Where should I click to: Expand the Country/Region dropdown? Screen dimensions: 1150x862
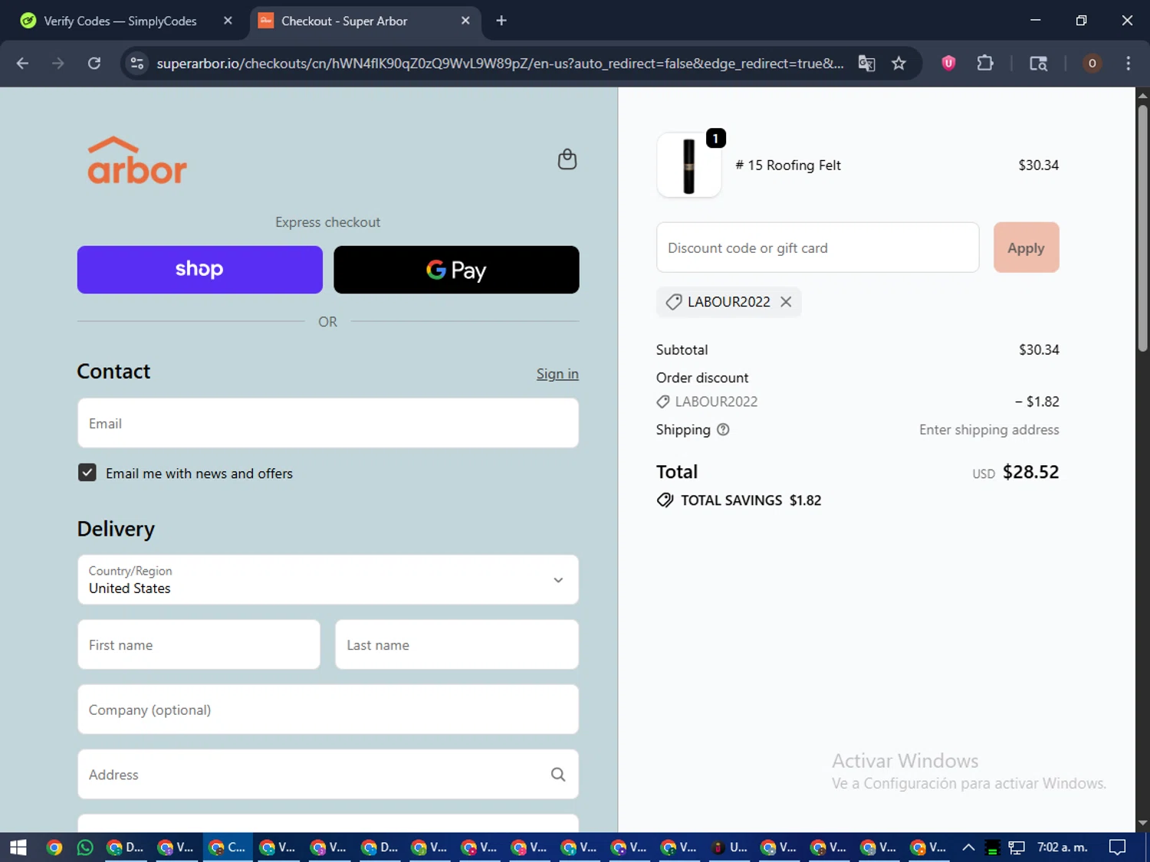(328, 580)
